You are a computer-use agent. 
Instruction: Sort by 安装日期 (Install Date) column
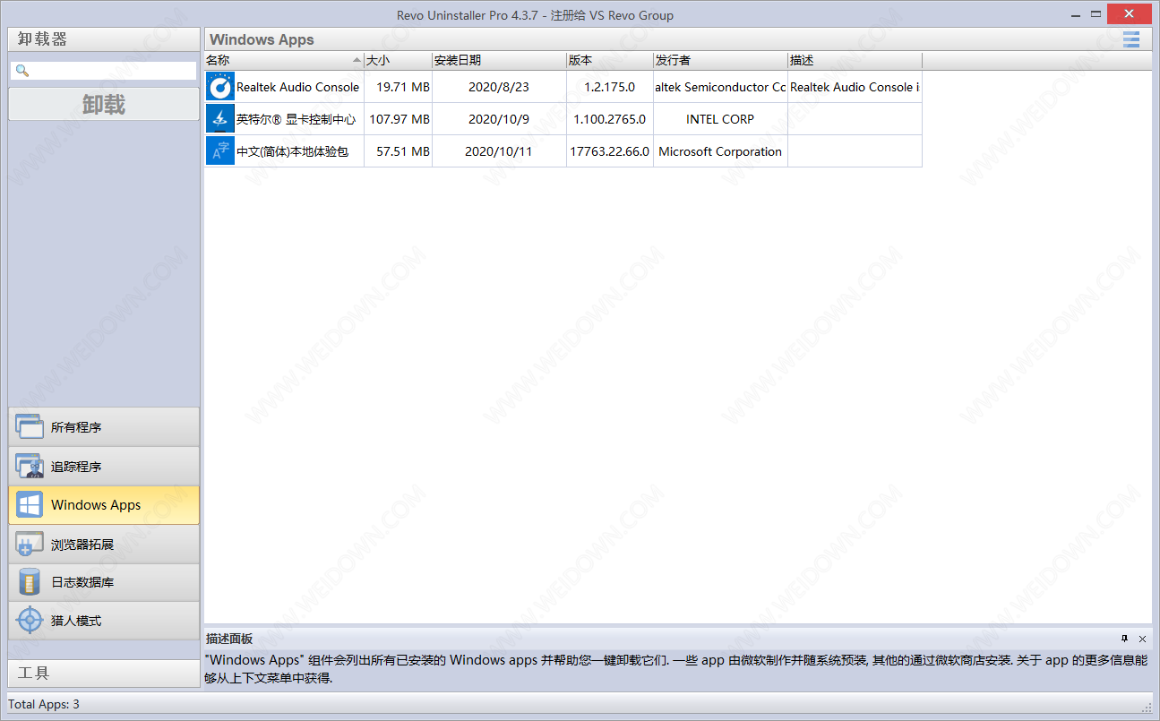click(498, 60)
